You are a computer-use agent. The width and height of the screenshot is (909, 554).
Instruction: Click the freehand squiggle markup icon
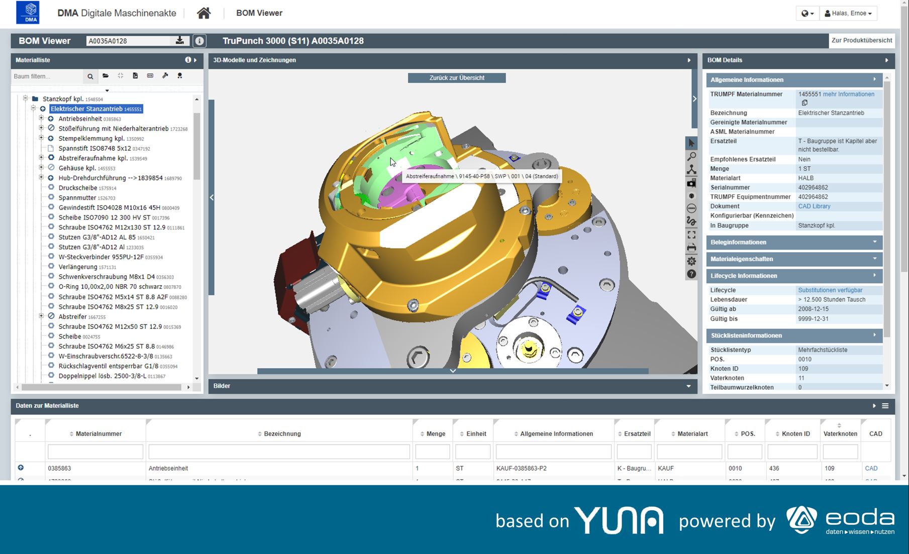pyautogui.click(x=691, y=221)
